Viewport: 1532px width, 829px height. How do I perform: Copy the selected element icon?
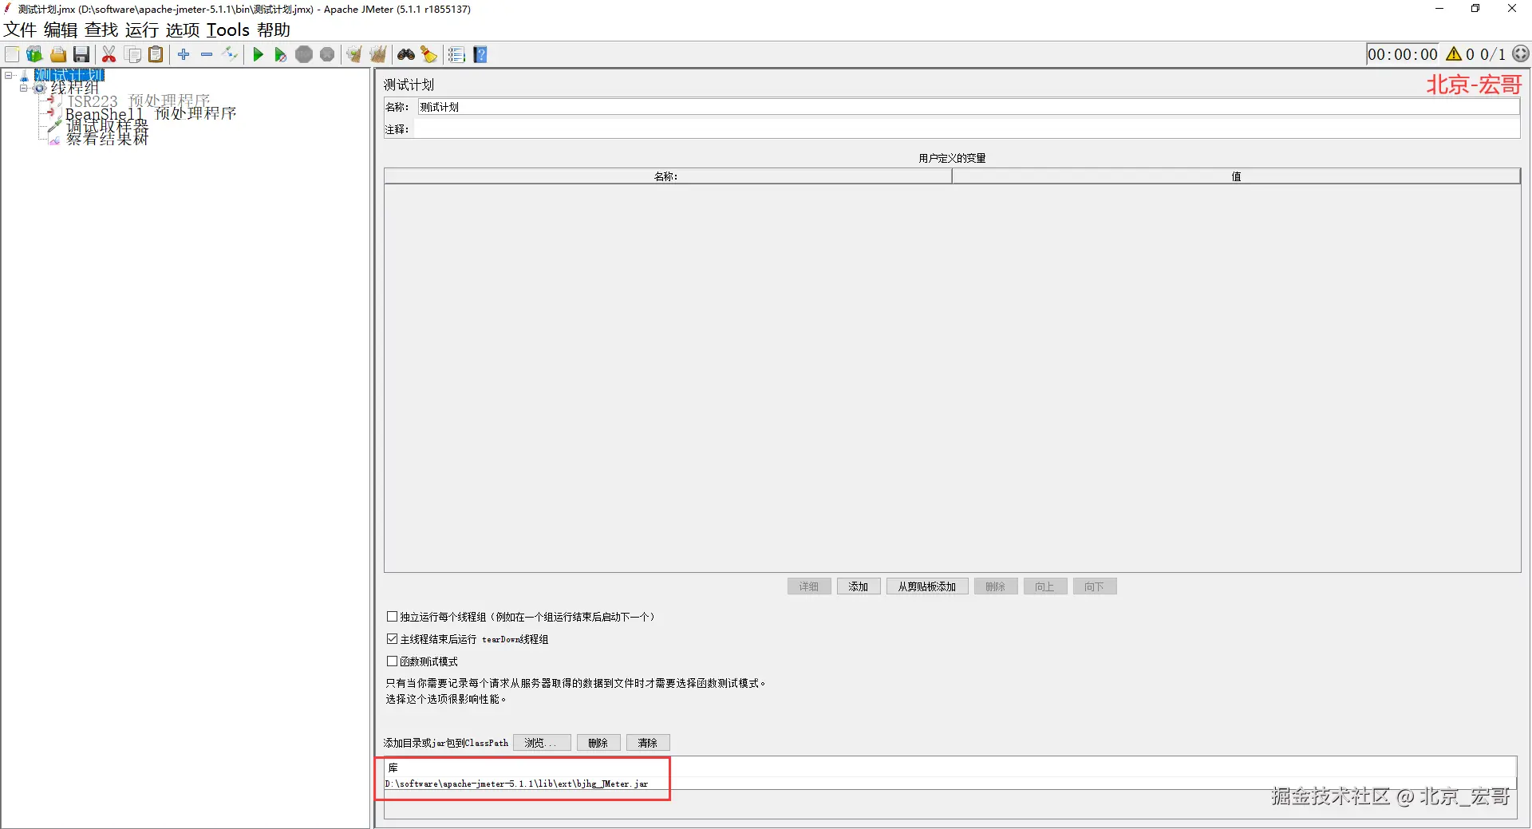coord(133,54)
